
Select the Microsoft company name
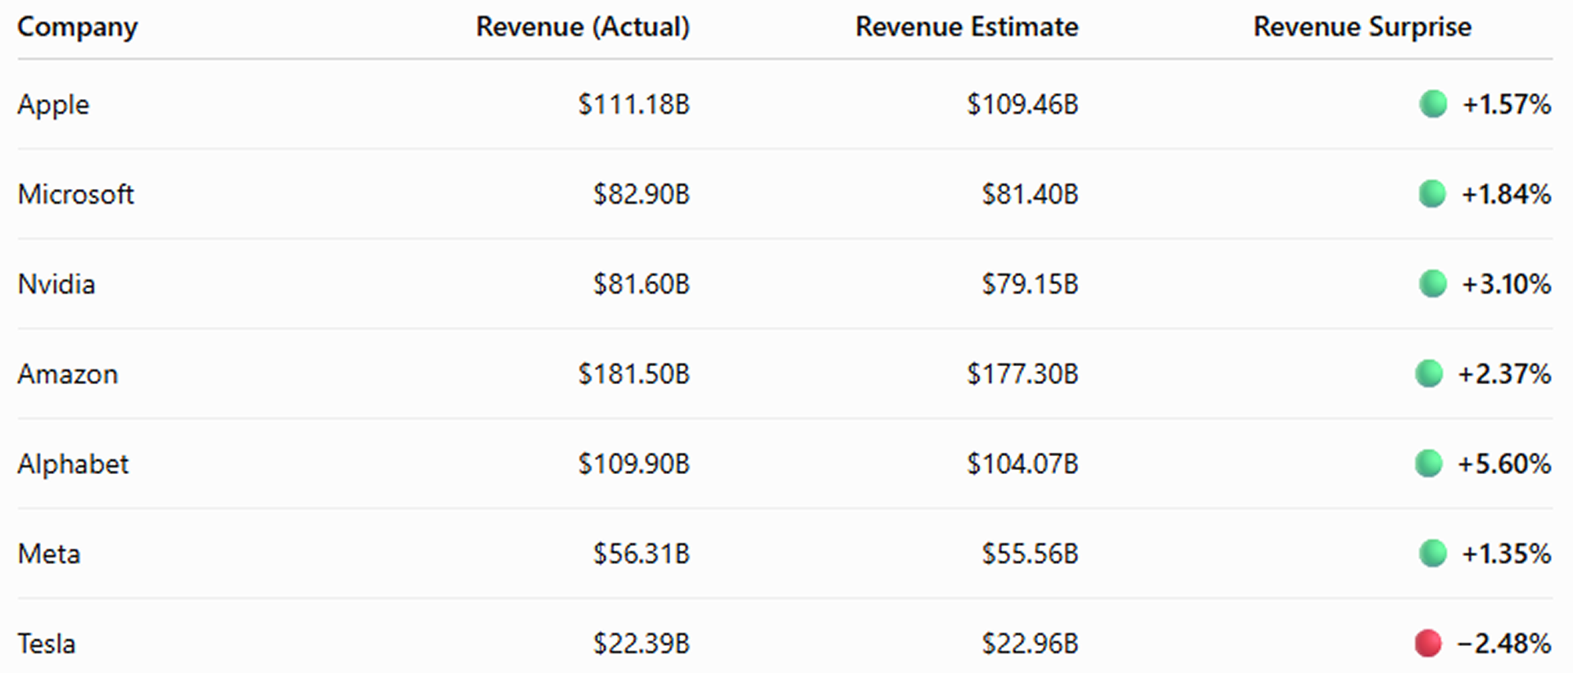pyautogui.click(x=75, y=194)
